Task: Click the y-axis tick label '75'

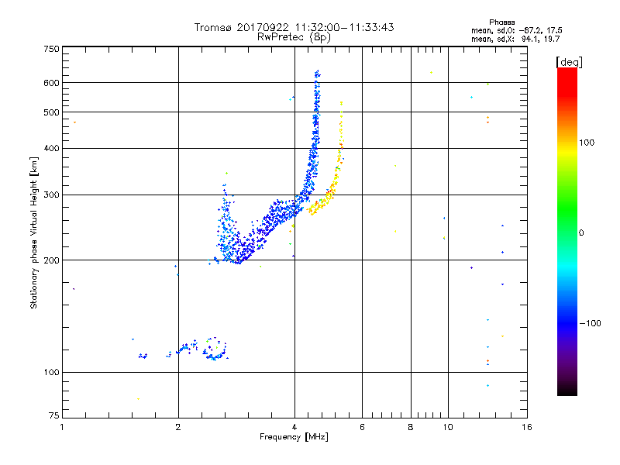Action: 54,415
